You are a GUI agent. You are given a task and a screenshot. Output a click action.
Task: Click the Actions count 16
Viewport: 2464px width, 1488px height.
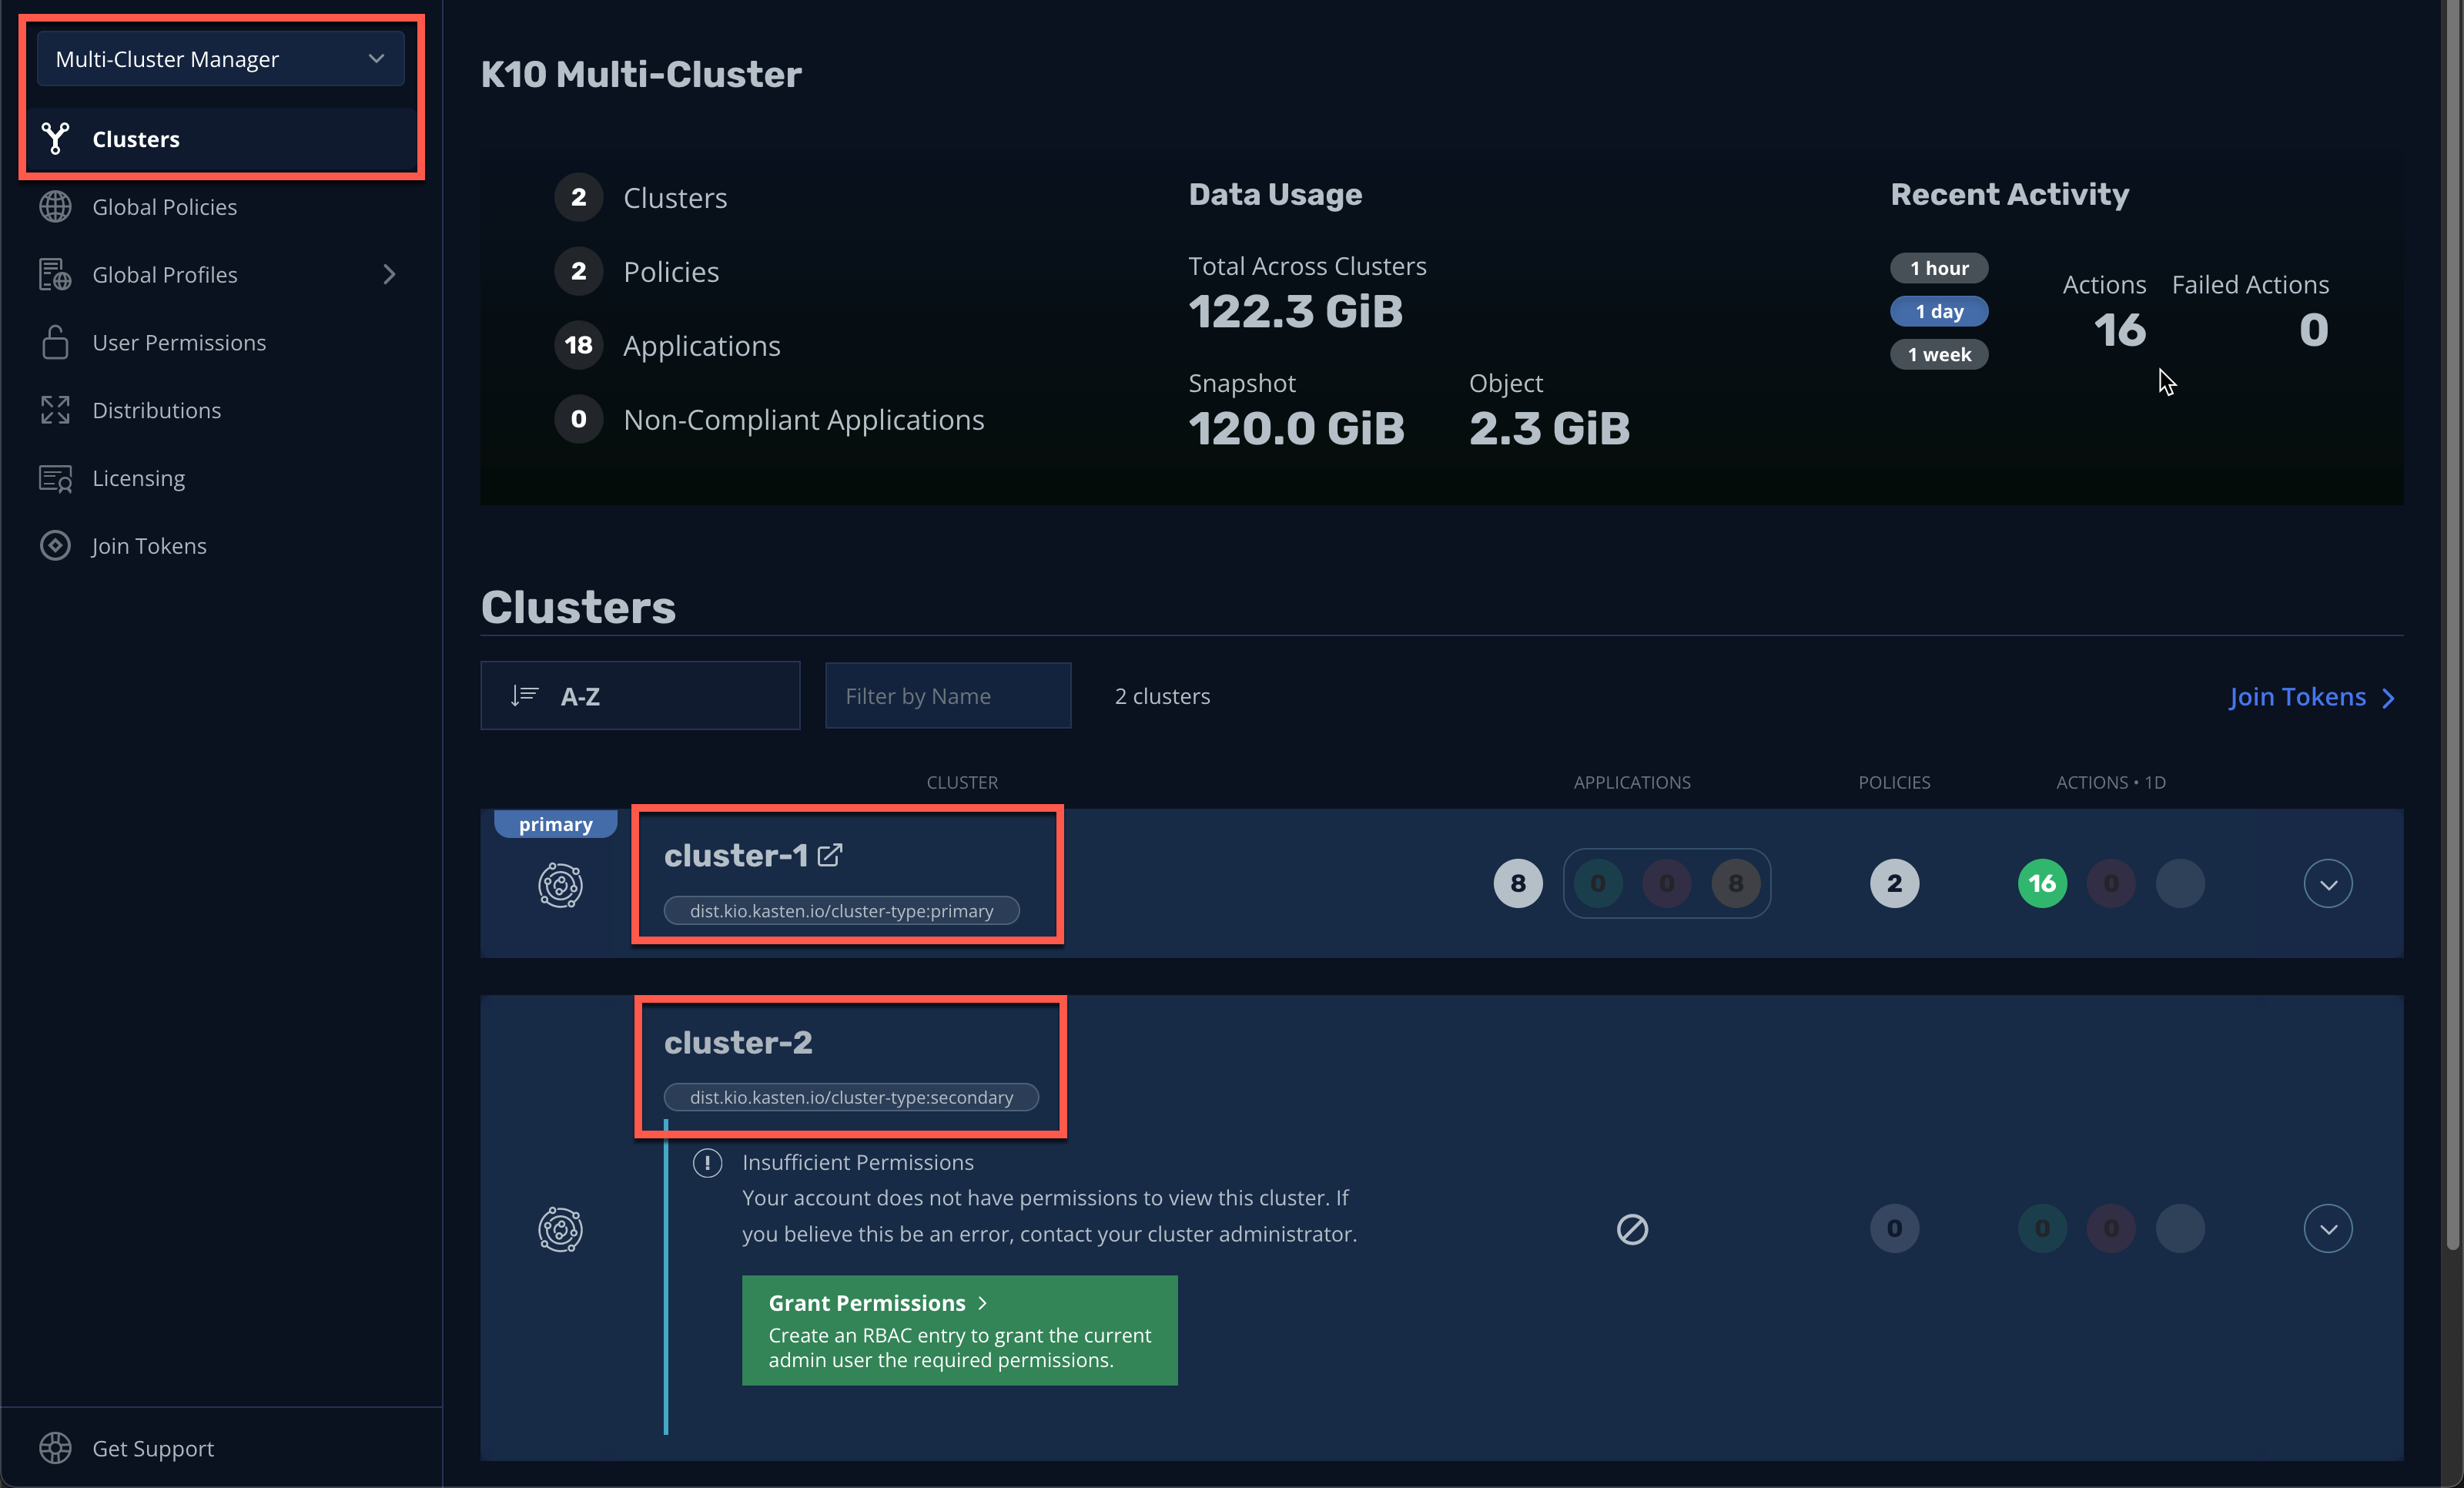tap(2120, 330)
